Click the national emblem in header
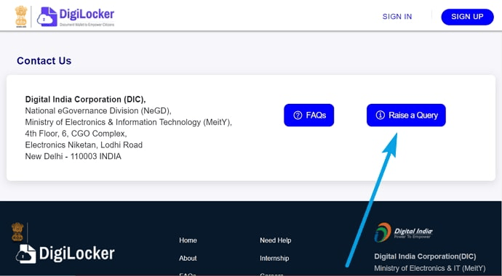The height and width of the screenshot is (276, 502). 21,16
